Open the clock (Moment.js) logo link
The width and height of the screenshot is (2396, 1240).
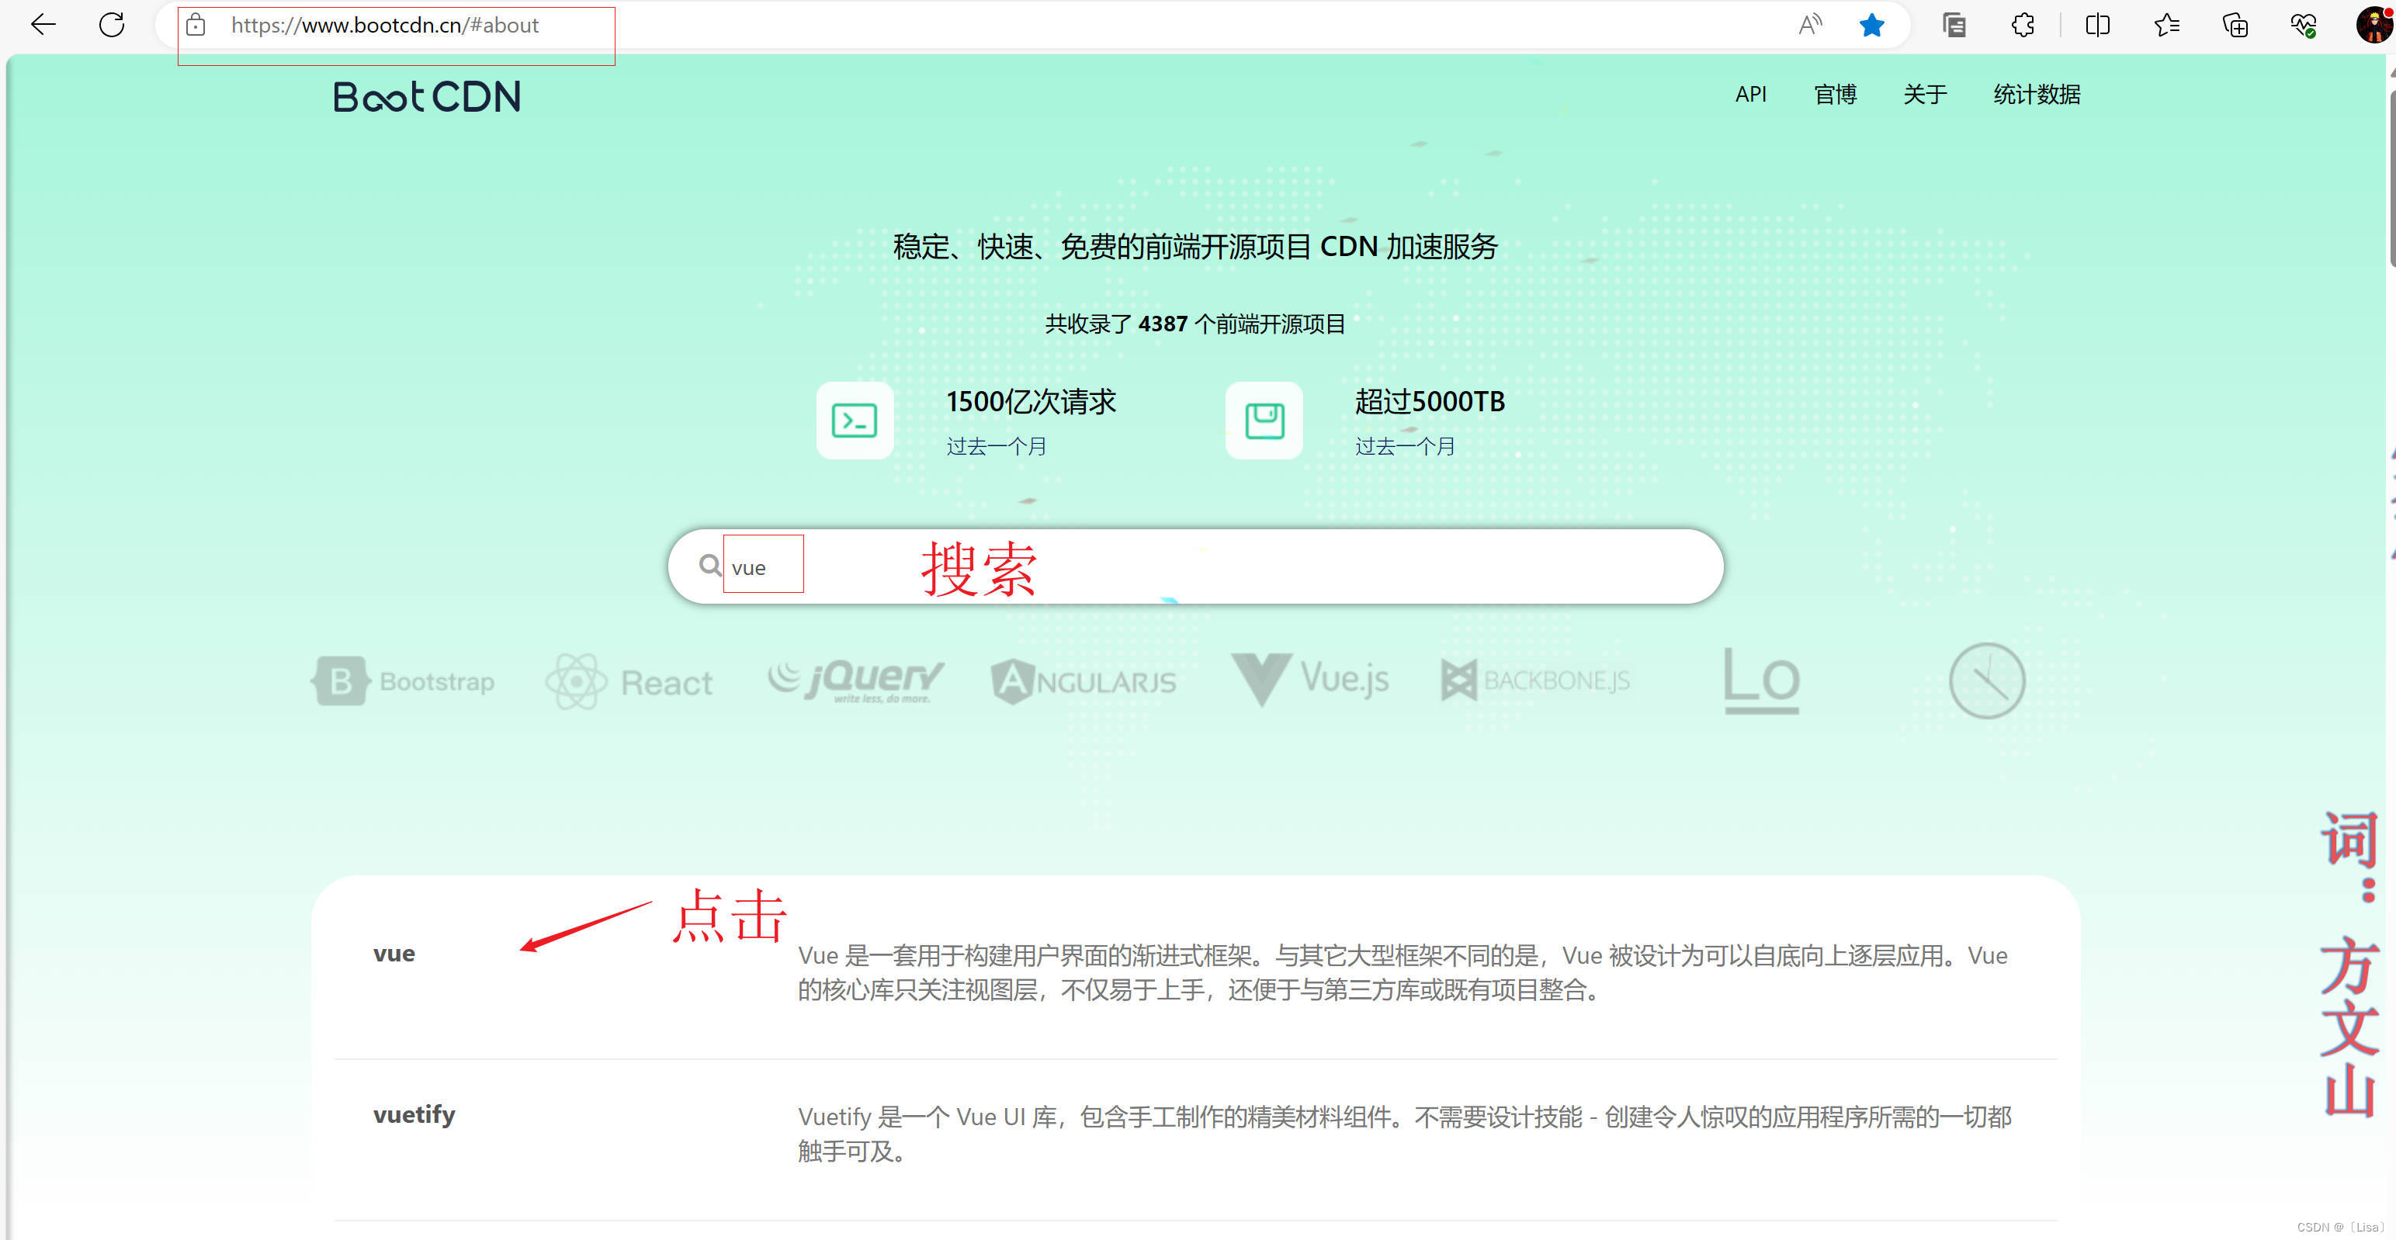[x=1987, y=680]
